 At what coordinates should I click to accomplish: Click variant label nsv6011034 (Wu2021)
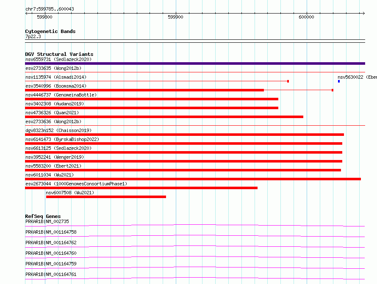(x=50, y=175)
